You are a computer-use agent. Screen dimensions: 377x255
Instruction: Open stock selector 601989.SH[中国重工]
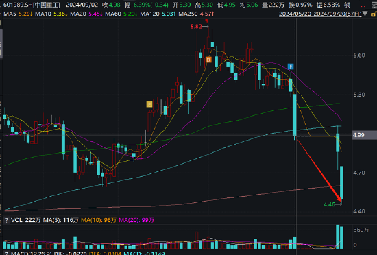pyautogui.click(x=32, y=5)
